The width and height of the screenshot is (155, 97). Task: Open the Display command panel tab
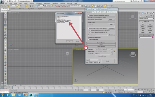point(150,13)
